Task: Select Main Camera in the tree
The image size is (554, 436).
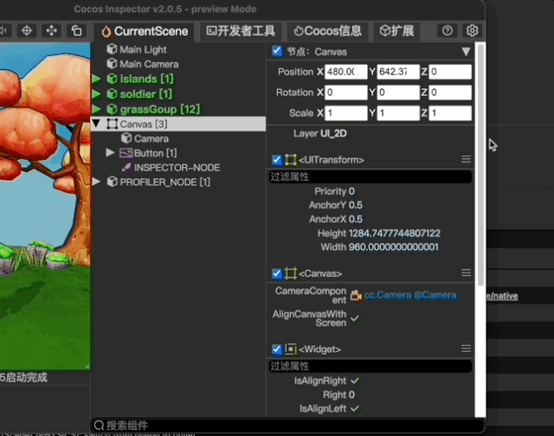Action: click(149, 64)
